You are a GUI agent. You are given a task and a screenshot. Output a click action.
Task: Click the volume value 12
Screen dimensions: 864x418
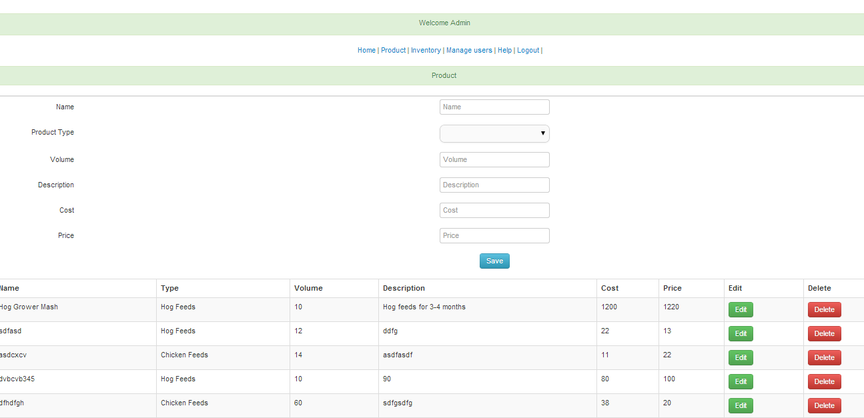(298, 331)
